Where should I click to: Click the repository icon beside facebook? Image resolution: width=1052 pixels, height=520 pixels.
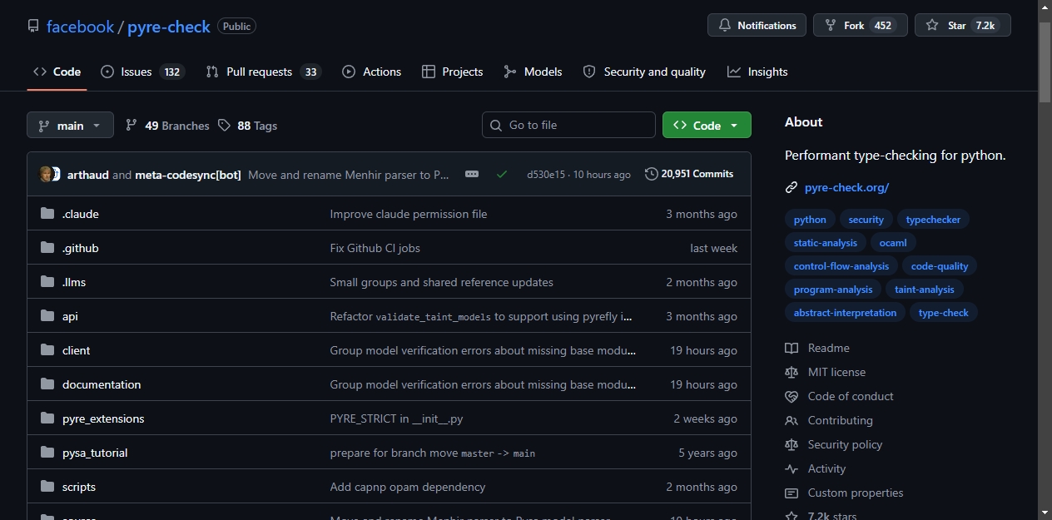click(33, 26)
